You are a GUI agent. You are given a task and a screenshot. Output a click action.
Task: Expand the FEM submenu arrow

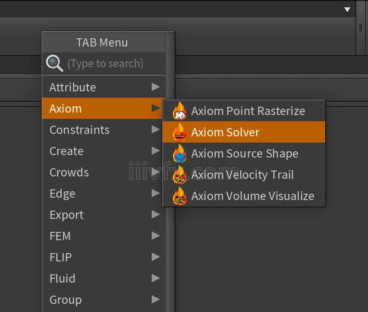(155, 236)
